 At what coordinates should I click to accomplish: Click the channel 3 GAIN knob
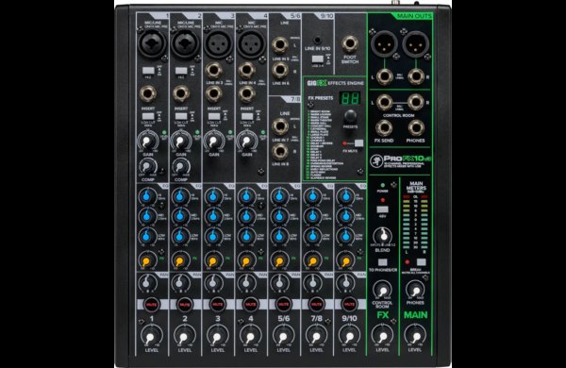point(213,142)
